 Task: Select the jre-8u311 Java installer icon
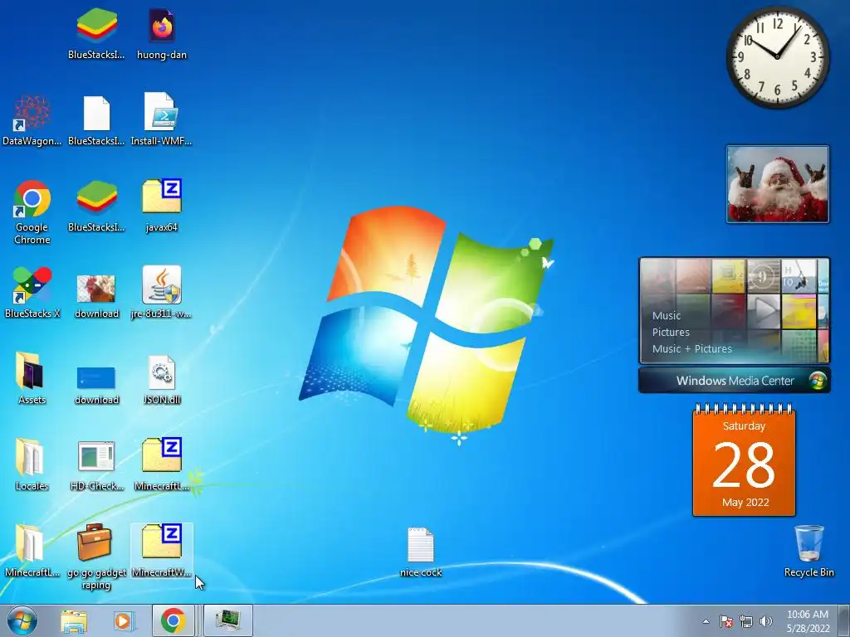point(162,285)
